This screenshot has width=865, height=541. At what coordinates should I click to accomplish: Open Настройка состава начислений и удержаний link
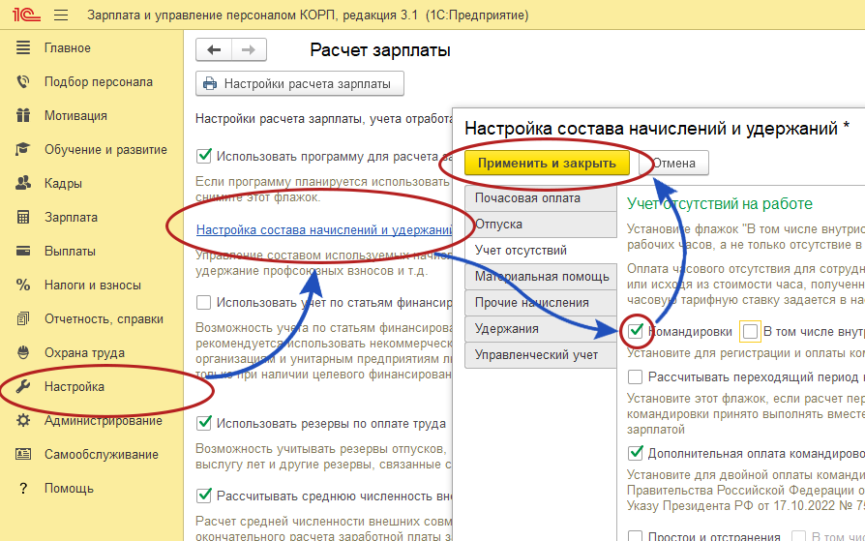point(323,230)
